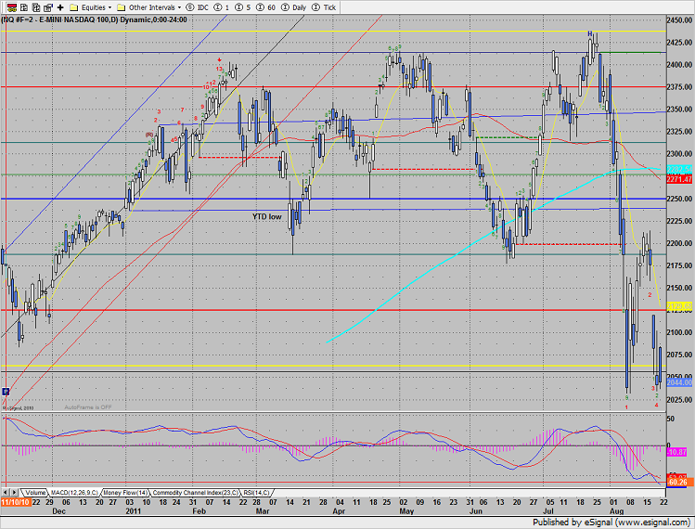Select the Daily interval button

tap(293, 7)
